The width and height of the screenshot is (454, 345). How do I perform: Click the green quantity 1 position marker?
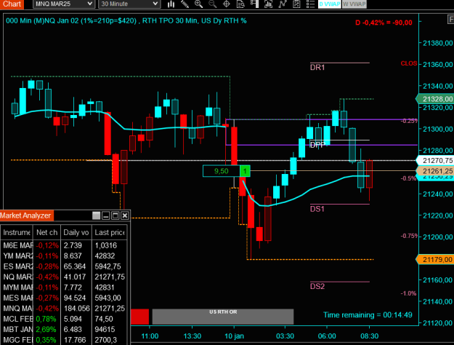point(245,171)
